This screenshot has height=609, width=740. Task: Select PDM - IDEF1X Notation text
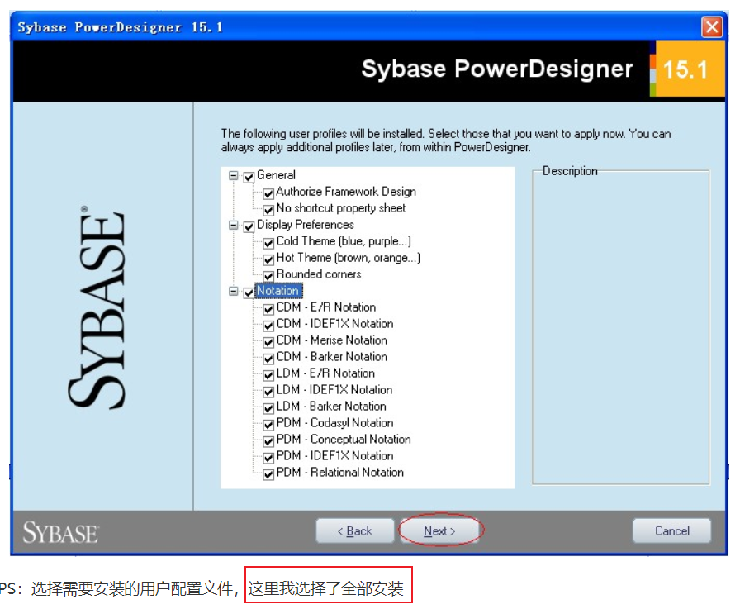[334, 456]
